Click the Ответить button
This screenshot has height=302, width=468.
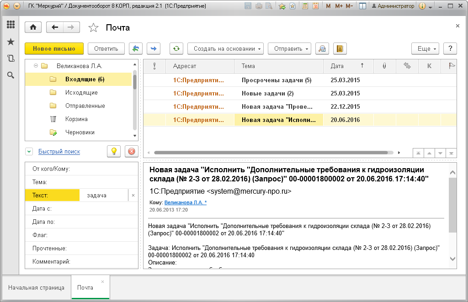106,48
